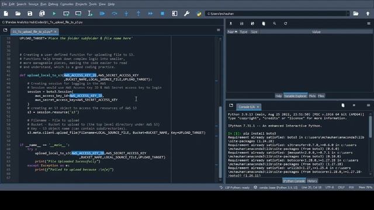Click the conda base environment status entry
Viewport: 374px width, 210px height.
point(276,187)
